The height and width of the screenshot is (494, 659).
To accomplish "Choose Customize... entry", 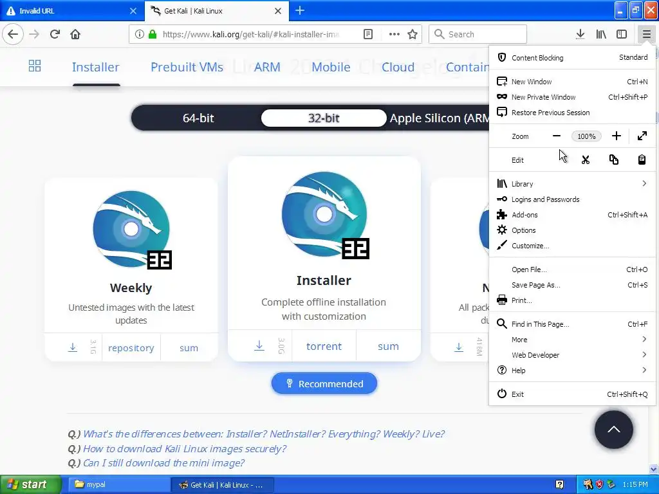I will (x=572, y=246).
